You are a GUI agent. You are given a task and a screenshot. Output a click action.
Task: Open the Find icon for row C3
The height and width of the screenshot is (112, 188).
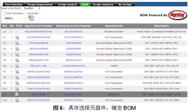pos(17,49)
